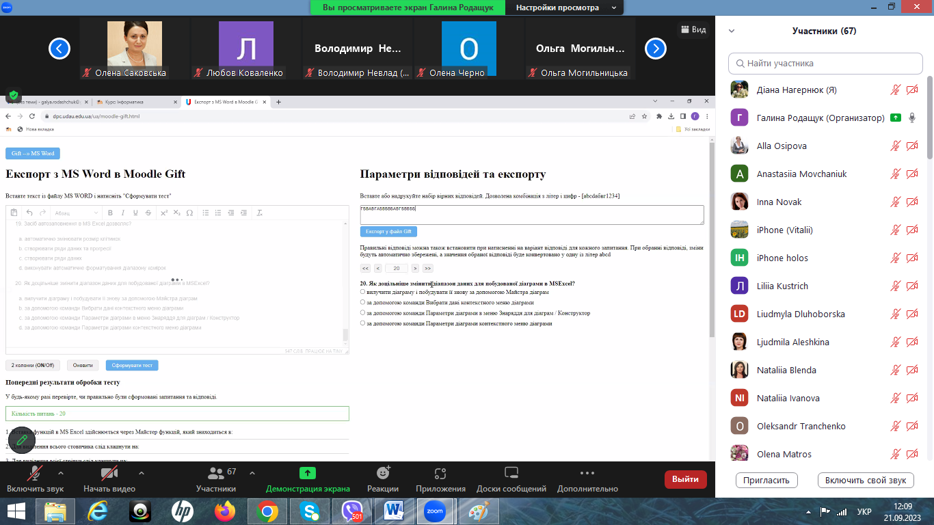Viewport: 934px width, 525px height.
Task: Click the bookmark star in the address bar
Action: tap(644, 116)
